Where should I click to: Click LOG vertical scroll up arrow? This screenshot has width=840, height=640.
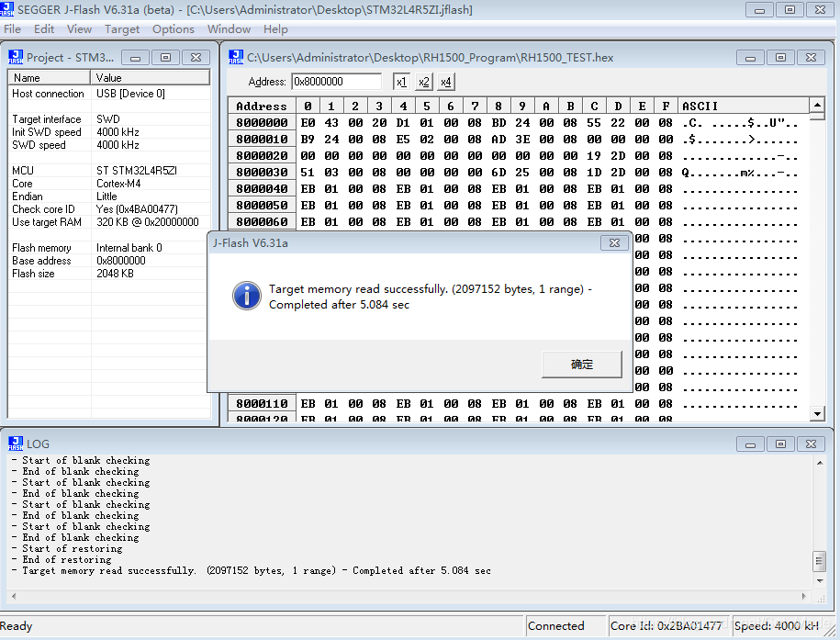820,463
